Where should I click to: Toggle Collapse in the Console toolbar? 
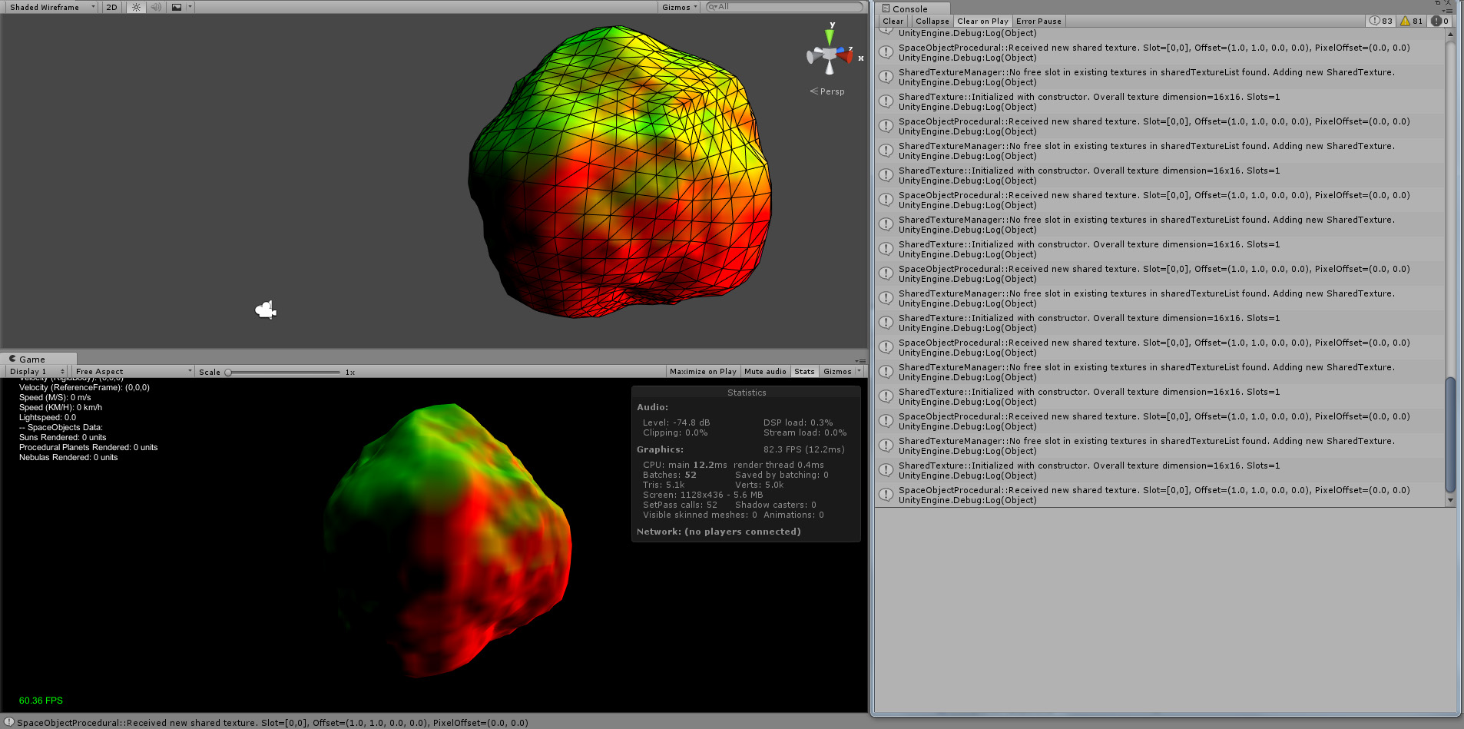931,21
